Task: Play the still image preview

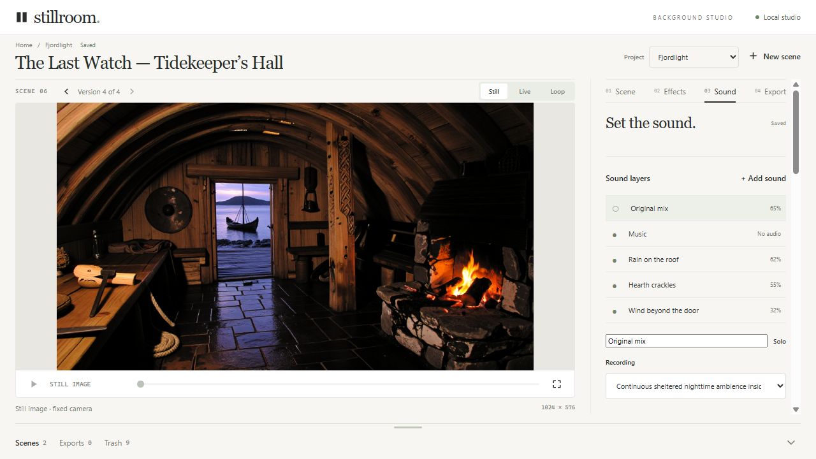Action: 34,384
